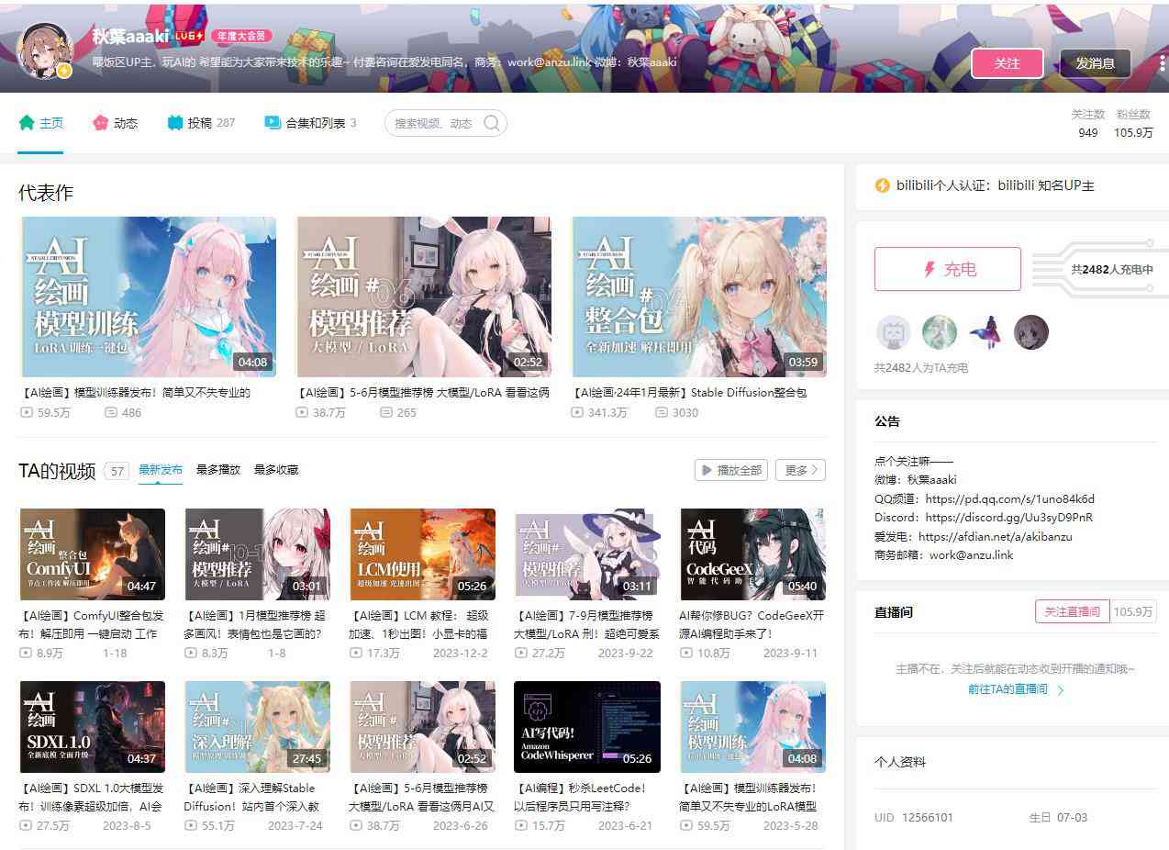Click arrow icon next to 前往TA的直播间
This screenshot has height=850, width=1169.
[1061, 689]
